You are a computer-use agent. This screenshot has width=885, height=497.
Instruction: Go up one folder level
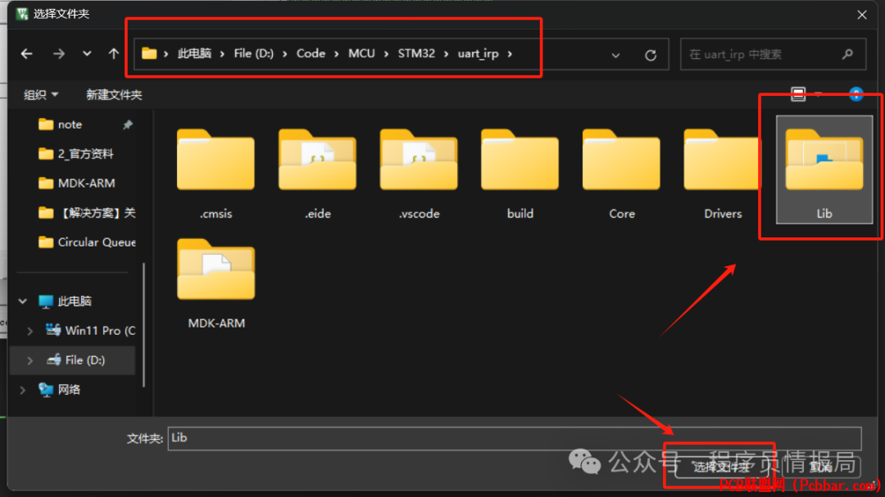113,53
